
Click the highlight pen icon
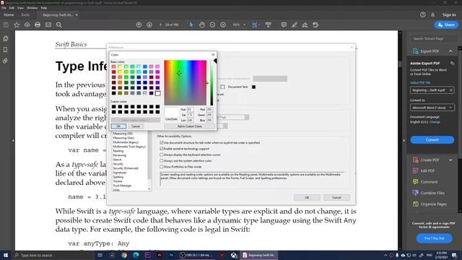(x=295, y=25)
